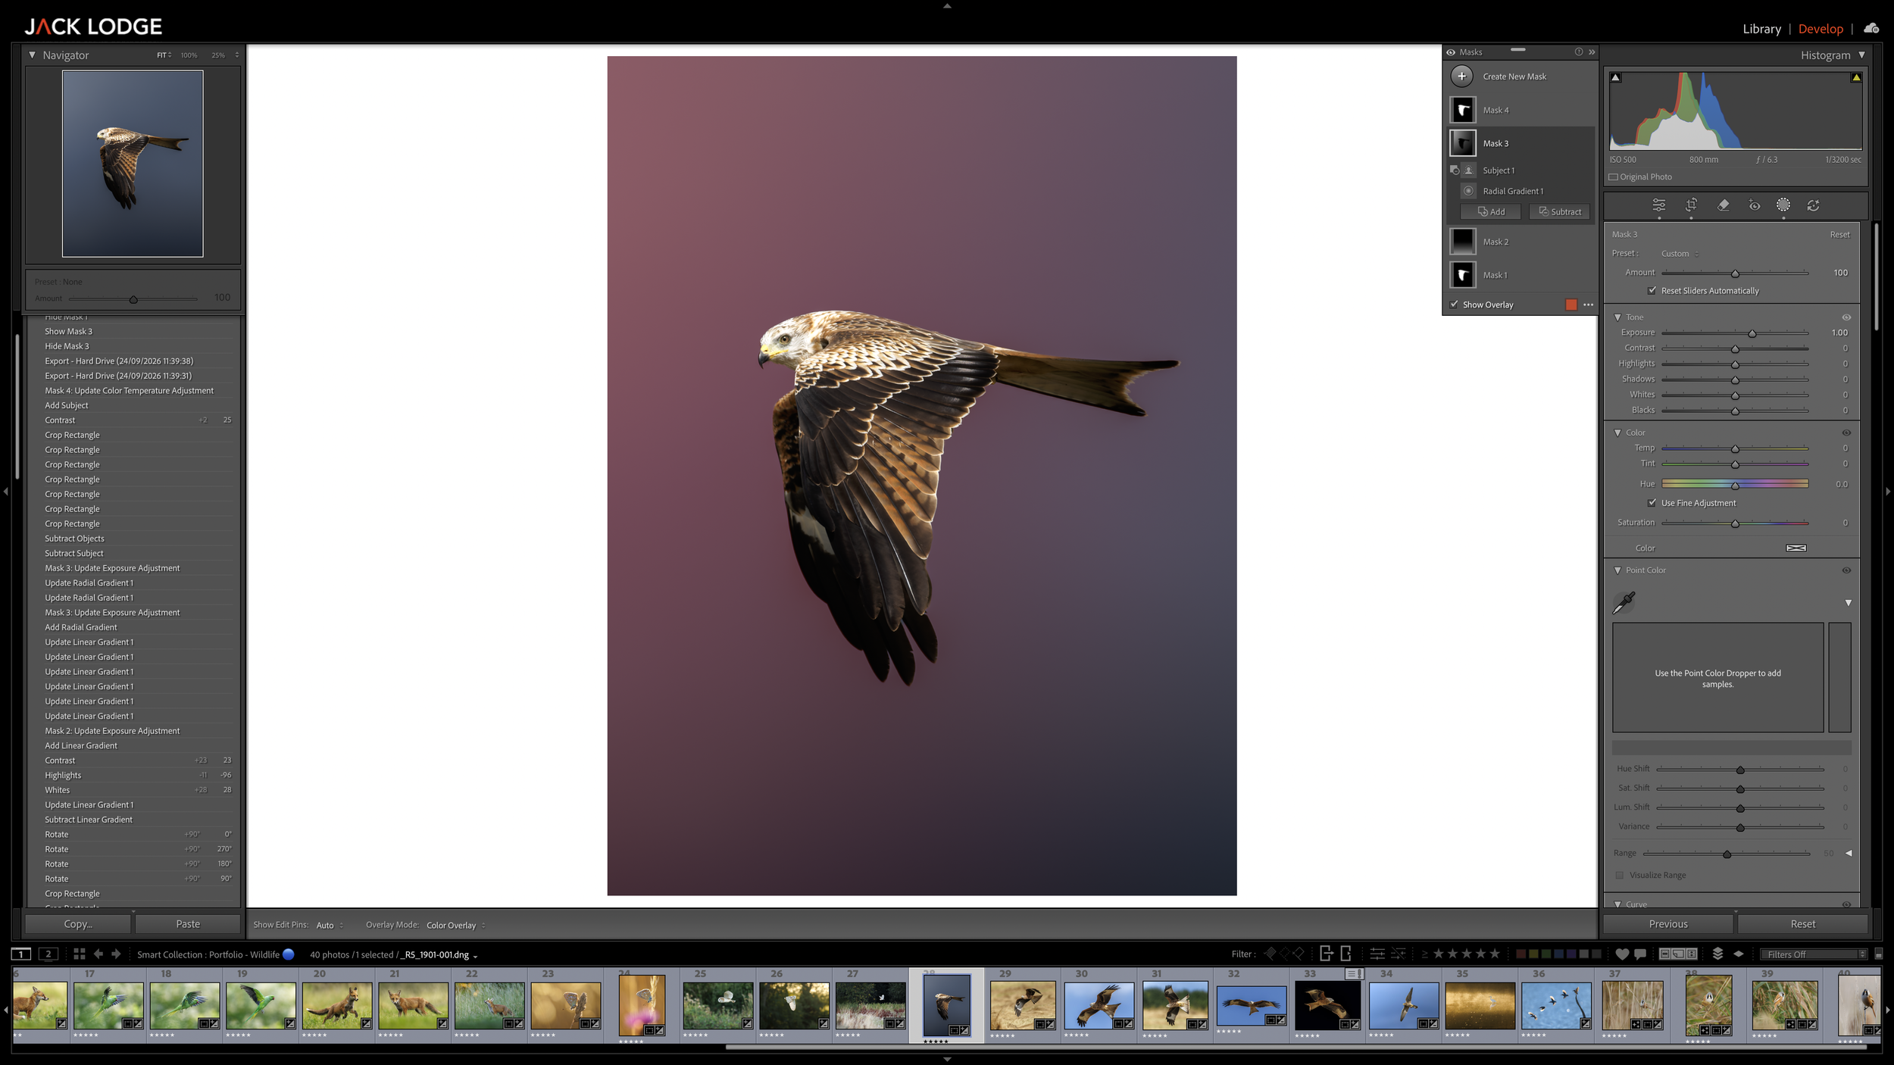Screen dimensions: 1894x1065
Task: Uncheck Use Fine Adjustment
Action: coord(1652,502)
